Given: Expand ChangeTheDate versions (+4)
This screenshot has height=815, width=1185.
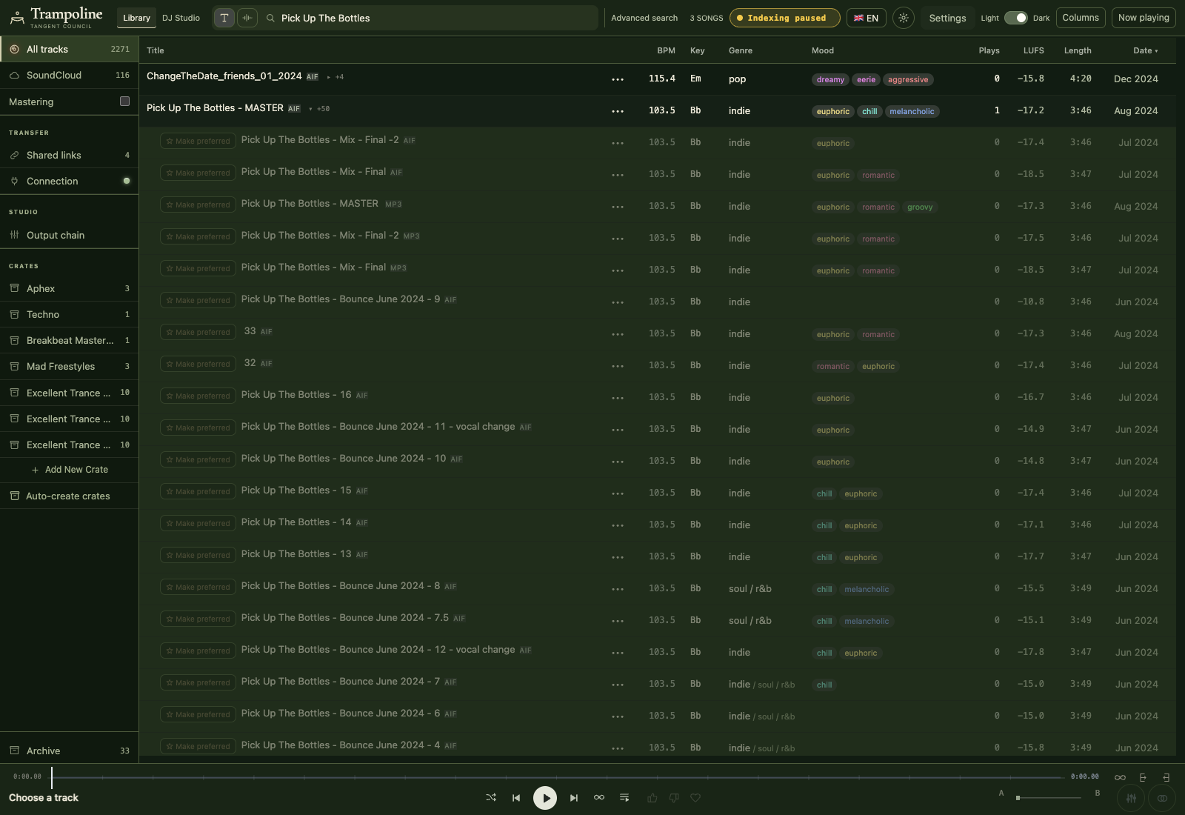Looking at the screenshot, I should (x=336, y=77).
